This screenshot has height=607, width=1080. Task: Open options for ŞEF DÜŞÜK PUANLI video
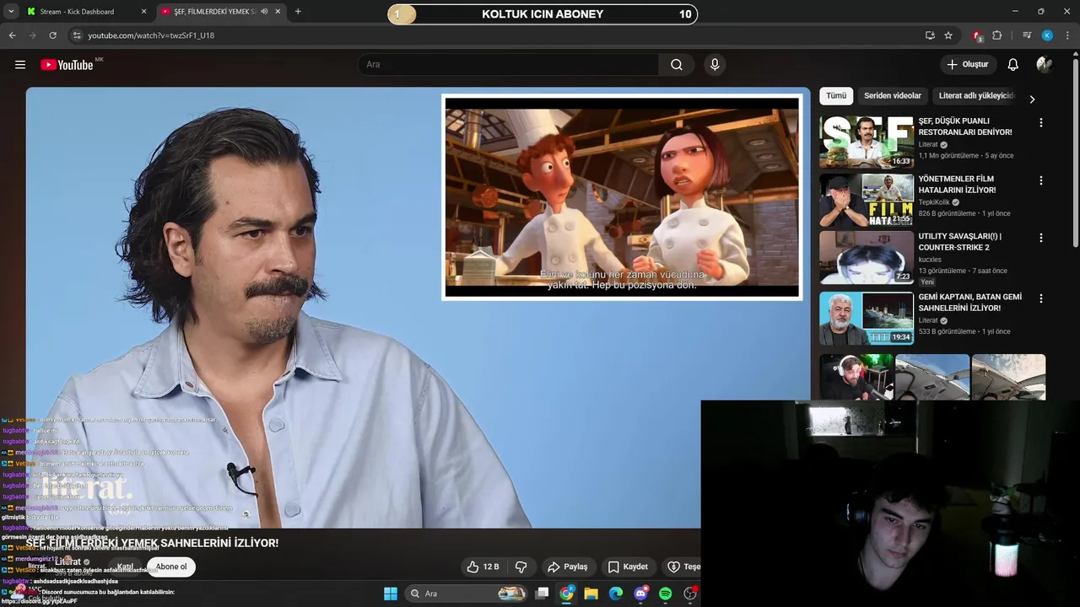pyautogui.click(x=1040, y=122)
